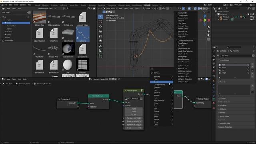Image resolution: width=256 pixels, height=144 pixels.
Task: Select the Select Box tool in viewport
Action: [x=100, y=17]
